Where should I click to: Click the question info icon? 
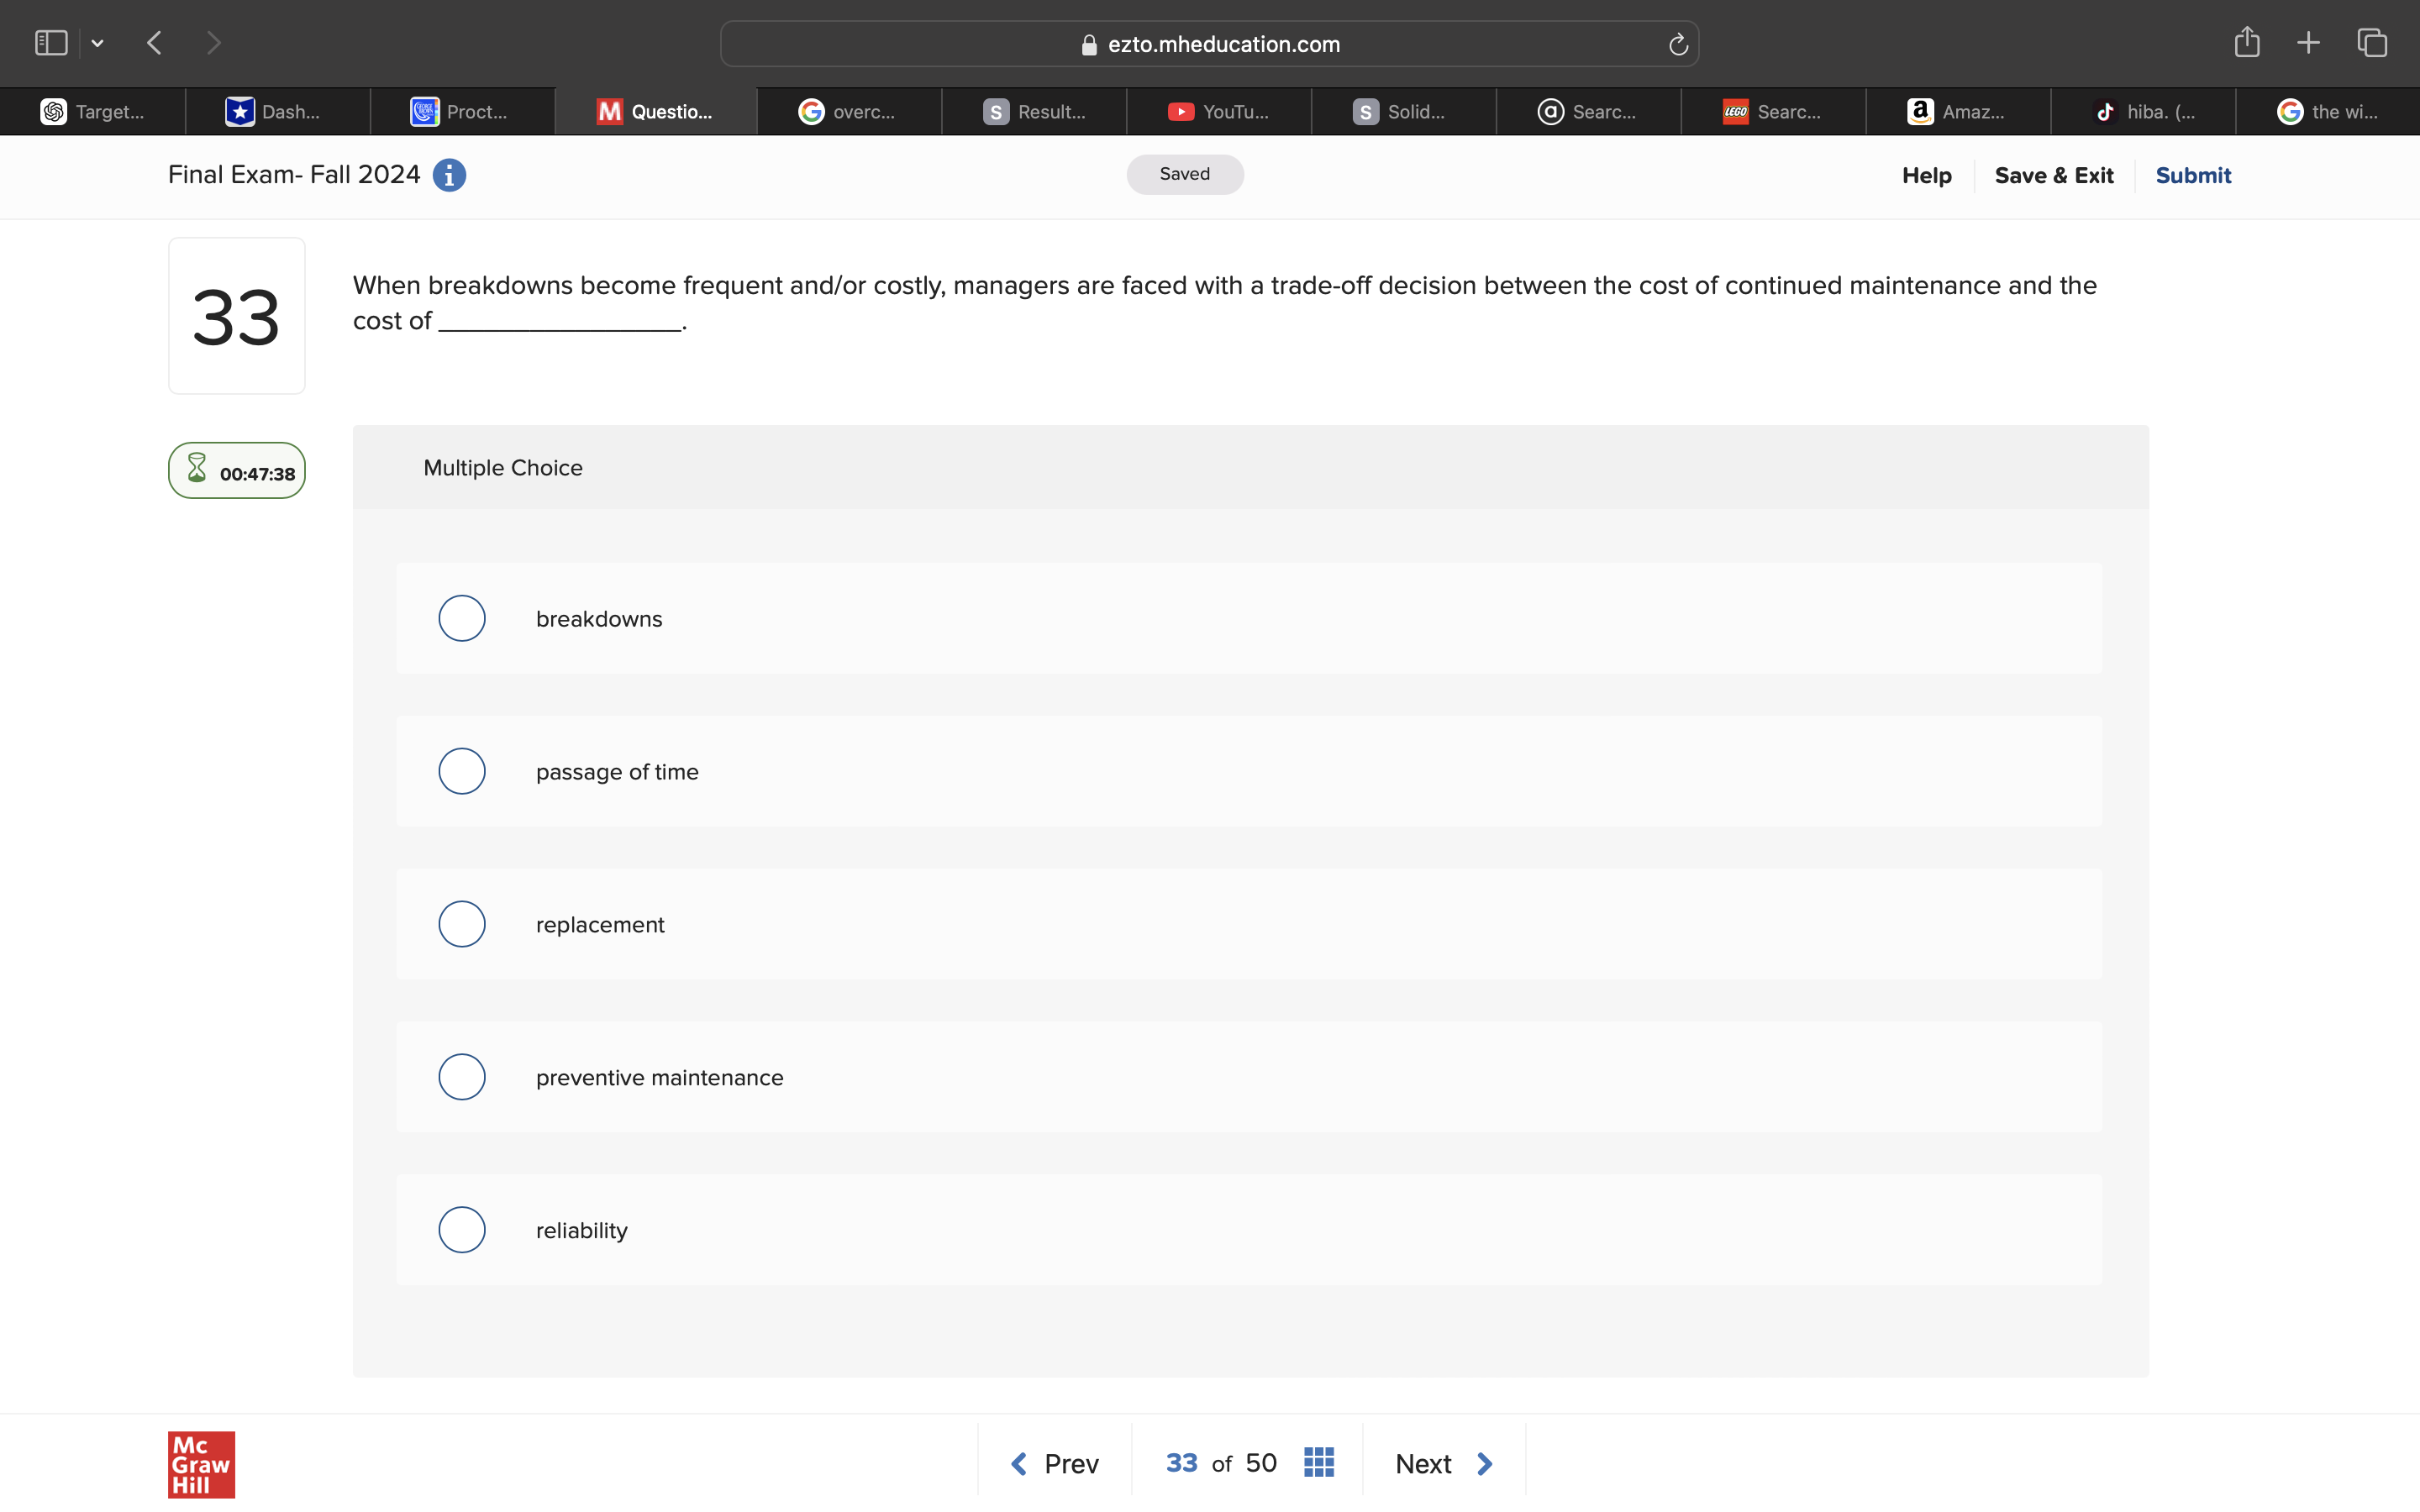(x=449, y=175)
